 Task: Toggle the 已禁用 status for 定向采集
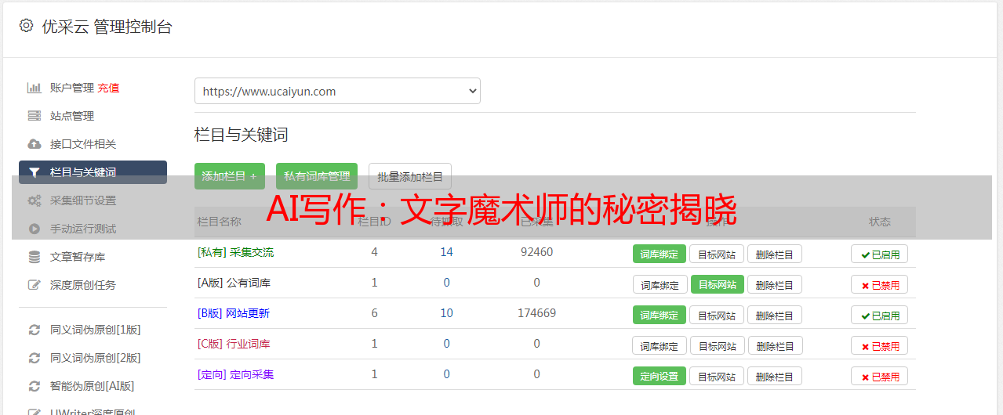pyautogui.click(x=880, y=376)
